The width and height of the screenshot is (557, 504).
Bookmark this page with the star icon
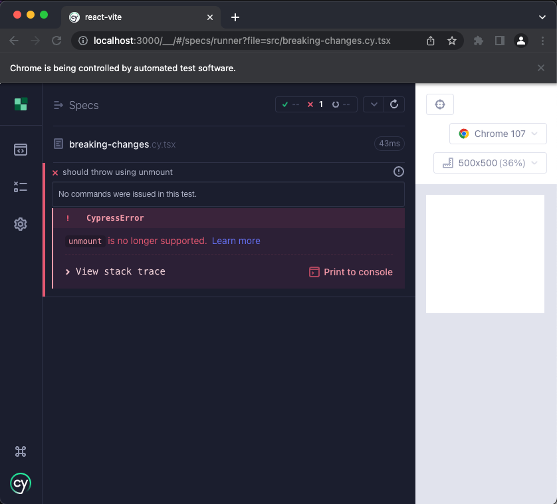click(451, 41)
